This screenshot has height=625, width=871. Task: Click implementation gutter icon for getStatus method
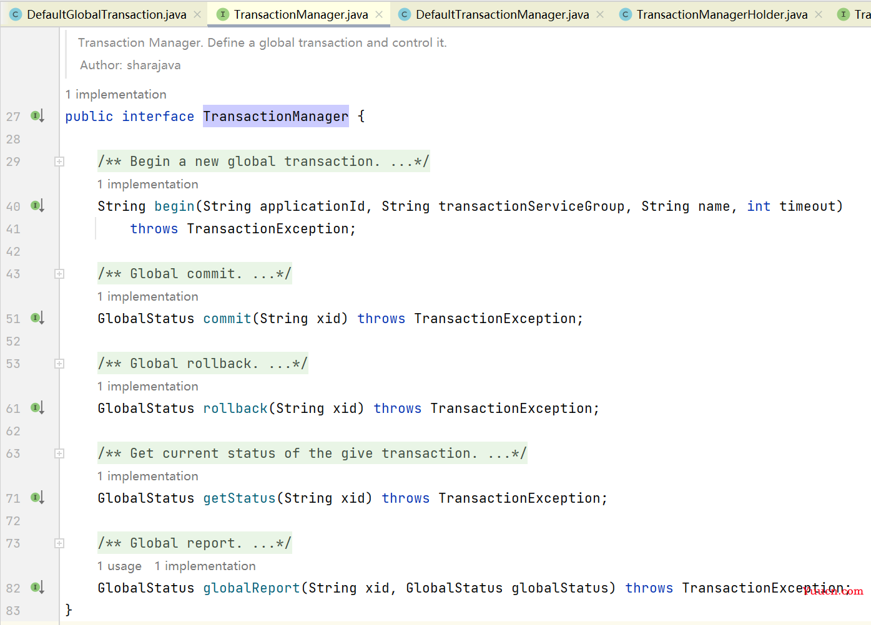click(x=37, y=498)
